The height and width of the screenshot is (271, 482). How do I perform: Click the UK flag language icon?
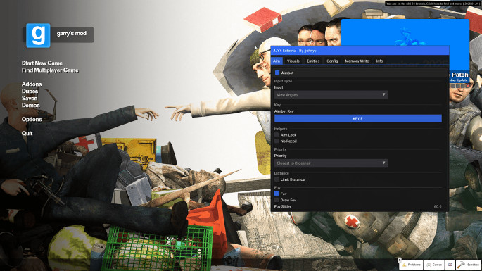point(450,265)
